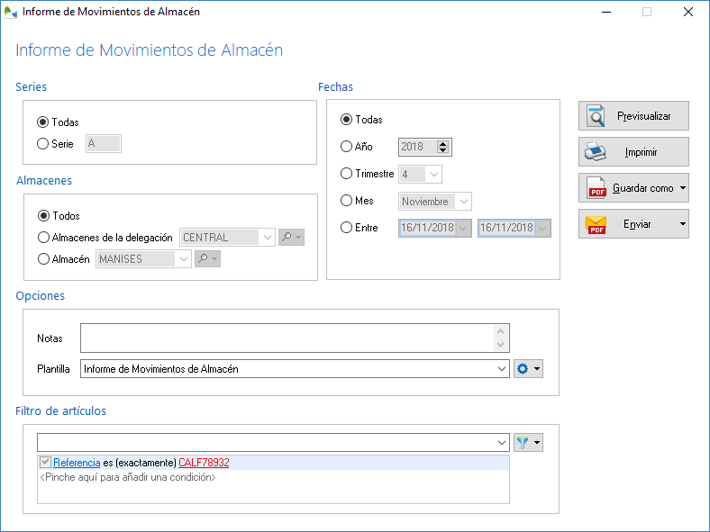The image size is (710, 532).
Task: Open the second 16/11/2018 date picker
Action: tap(542, 228)
